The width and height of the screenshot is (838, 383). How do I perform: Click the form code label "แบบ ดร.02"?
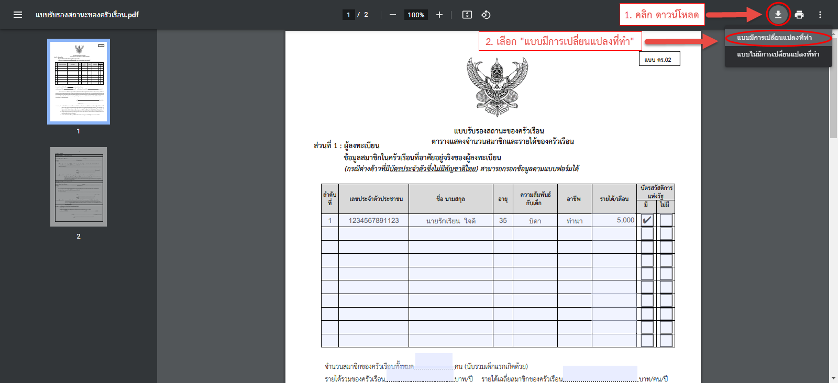pos(659,60)
